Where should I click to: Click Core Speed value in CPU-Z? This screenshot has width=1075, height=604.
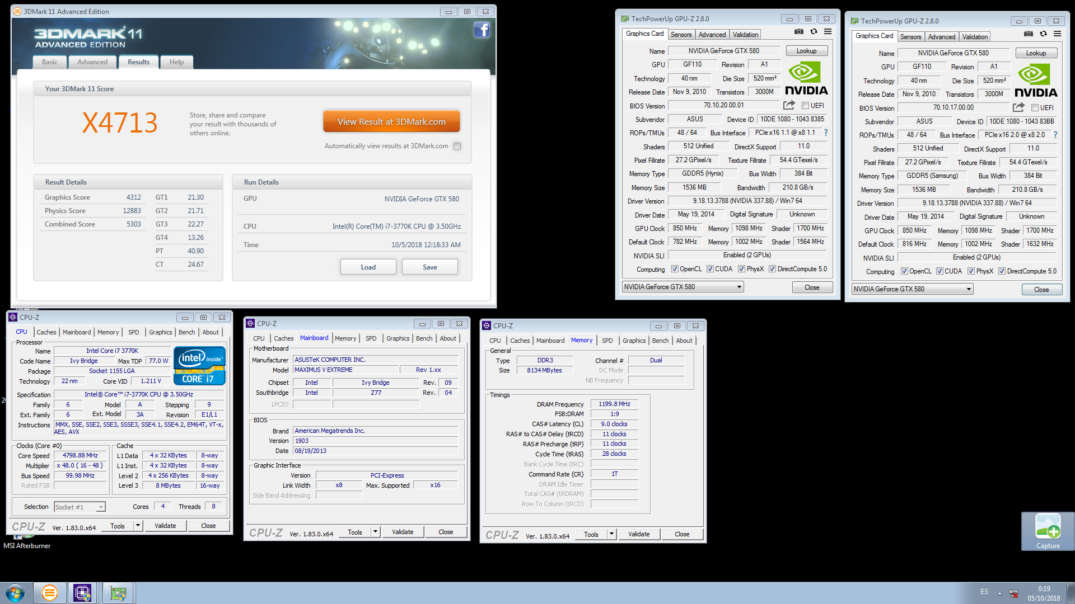click(80, 455)
